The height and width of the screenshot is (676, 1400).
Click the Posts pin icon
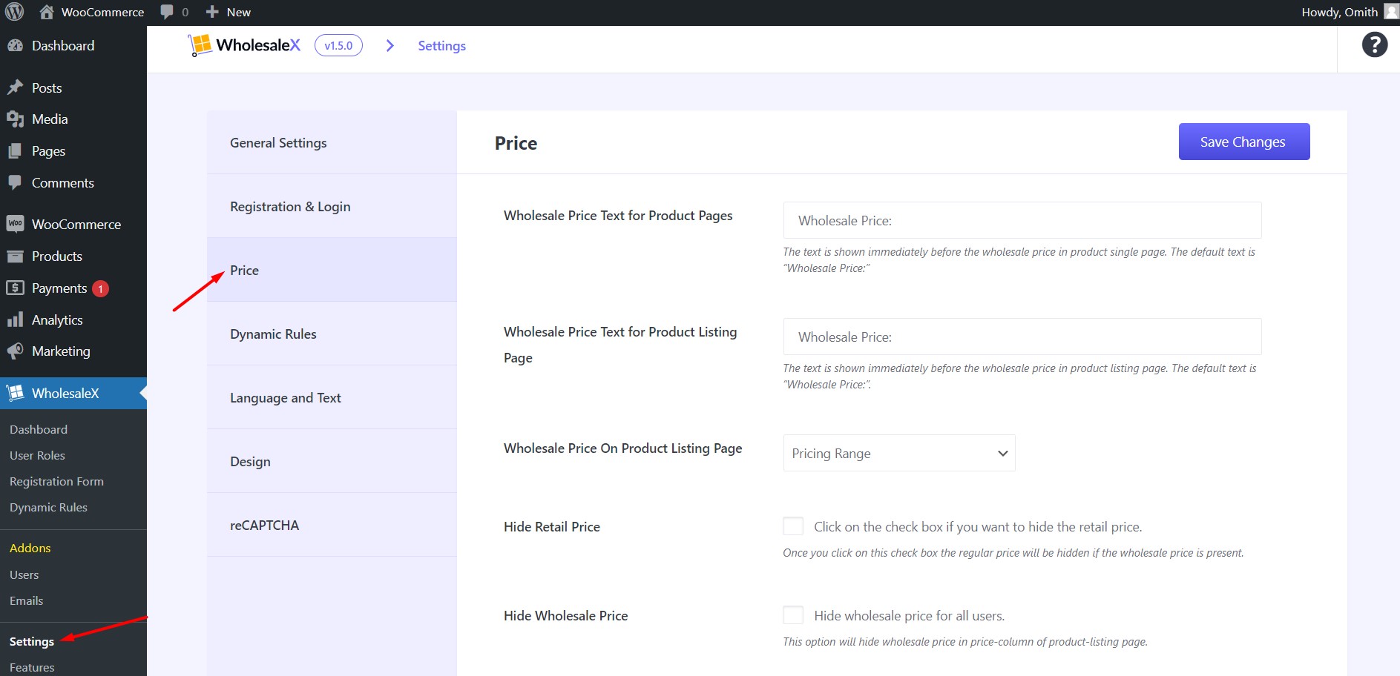pyautogui.click(x=16, y=87)
